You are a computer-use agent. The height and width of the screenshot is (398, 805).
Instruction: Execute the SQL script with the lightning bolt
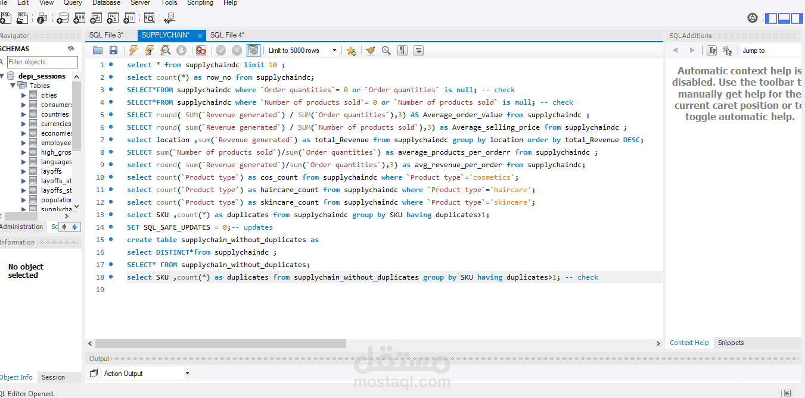[x=133, y=50]
